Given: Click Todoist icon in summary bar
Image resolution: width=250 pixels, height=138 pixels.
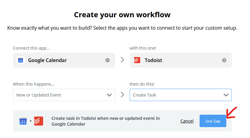Looking at the screenshot, I should [39, 121].
